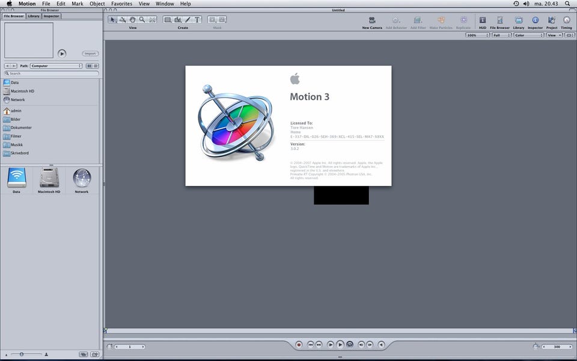This screenshot has height=361, width=577.
Task: Open the Full resolution dropdown
Action: coord(501,35)
